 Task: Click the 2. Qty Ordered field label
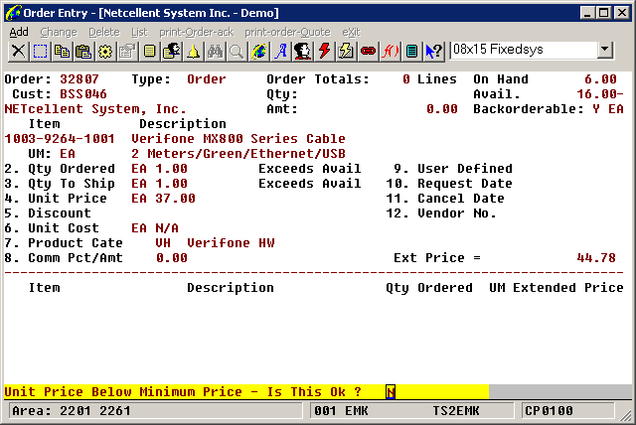(60, 169)
